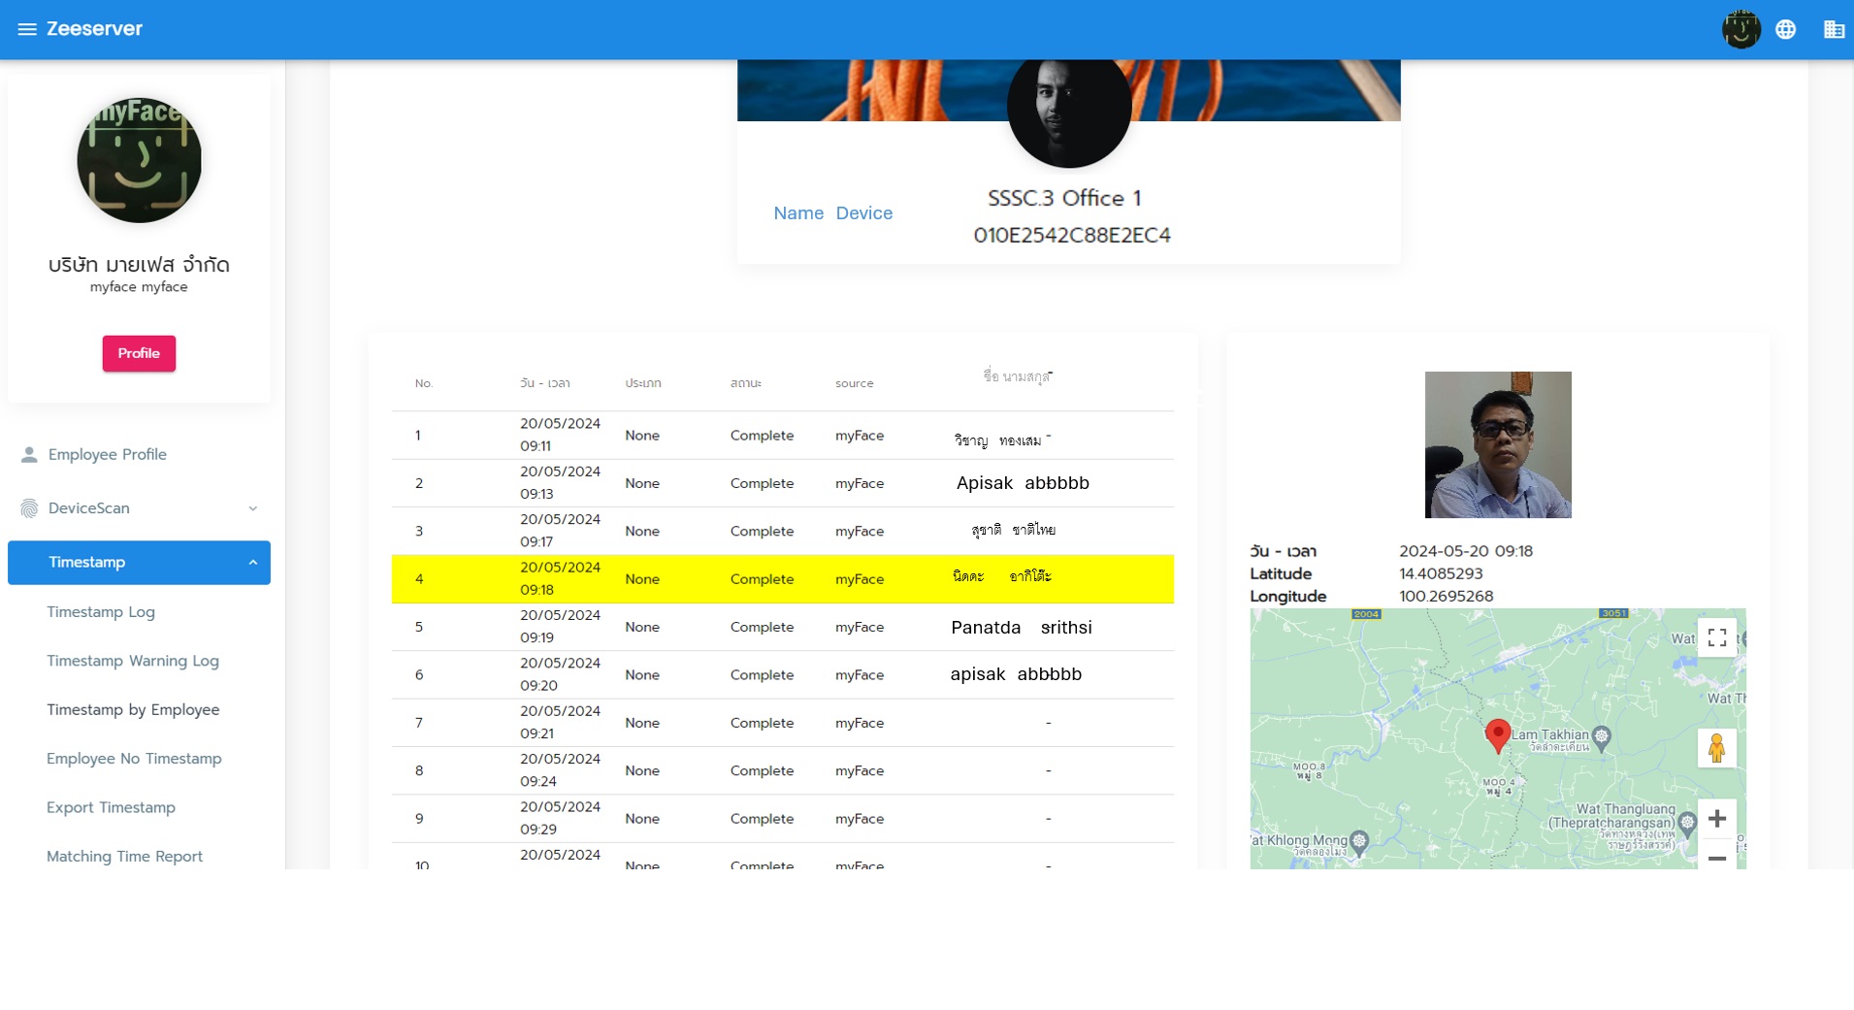Select row with Panatda srithsi
The image size is (1854, 1010).
pos(782,627)
